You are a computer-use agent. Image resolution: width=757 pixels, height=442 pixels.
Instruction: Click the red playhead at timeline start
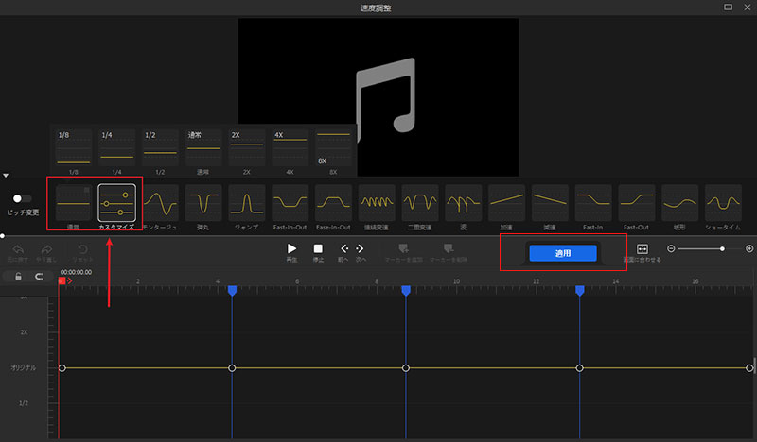click(x=62, y=281)
